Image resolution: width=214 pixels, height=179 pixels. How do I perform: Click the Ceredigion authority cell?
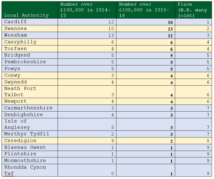point(20,140)
